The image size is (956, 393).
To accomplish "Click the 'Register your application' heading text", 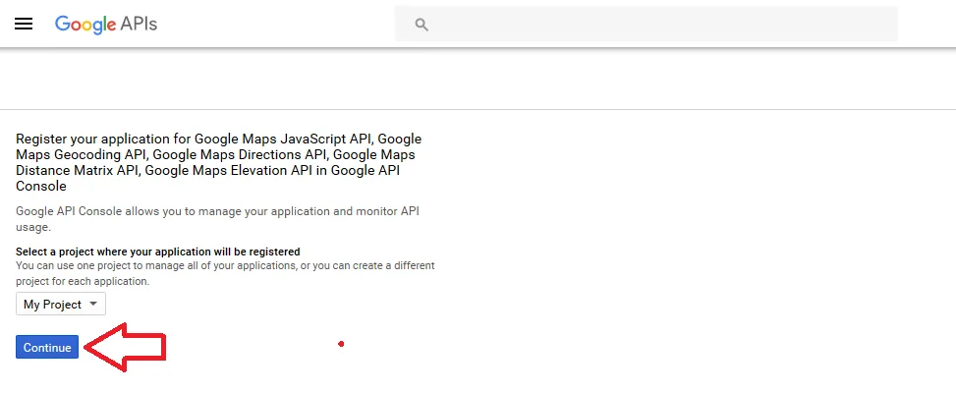I will (218, 163).
